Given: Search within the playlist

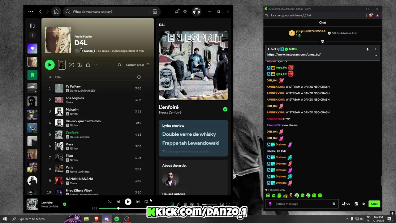Looking at the screenshot, I should click(119, 65).
